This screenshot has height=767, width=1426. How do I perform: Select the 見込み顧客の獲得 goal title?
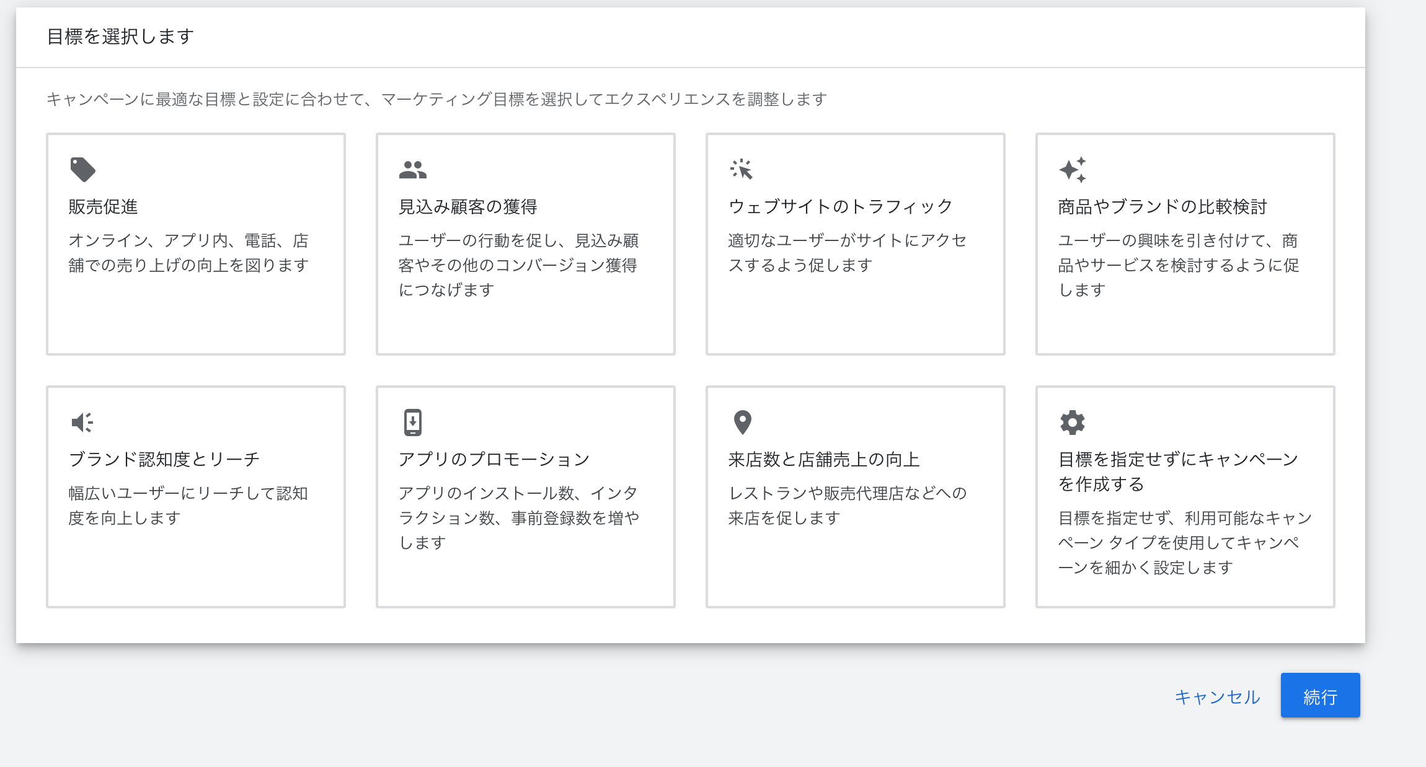click(x=467, y=206)
